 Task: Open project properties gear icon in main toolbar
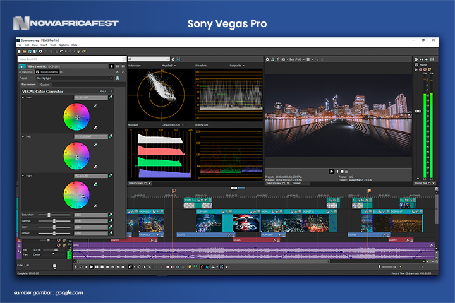[40, 52]
